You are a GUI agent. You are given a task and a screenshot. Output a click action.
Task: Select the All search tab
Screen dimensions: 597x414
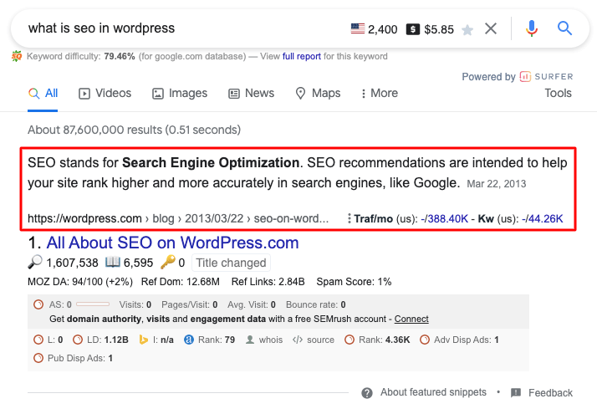pos(43,94)
